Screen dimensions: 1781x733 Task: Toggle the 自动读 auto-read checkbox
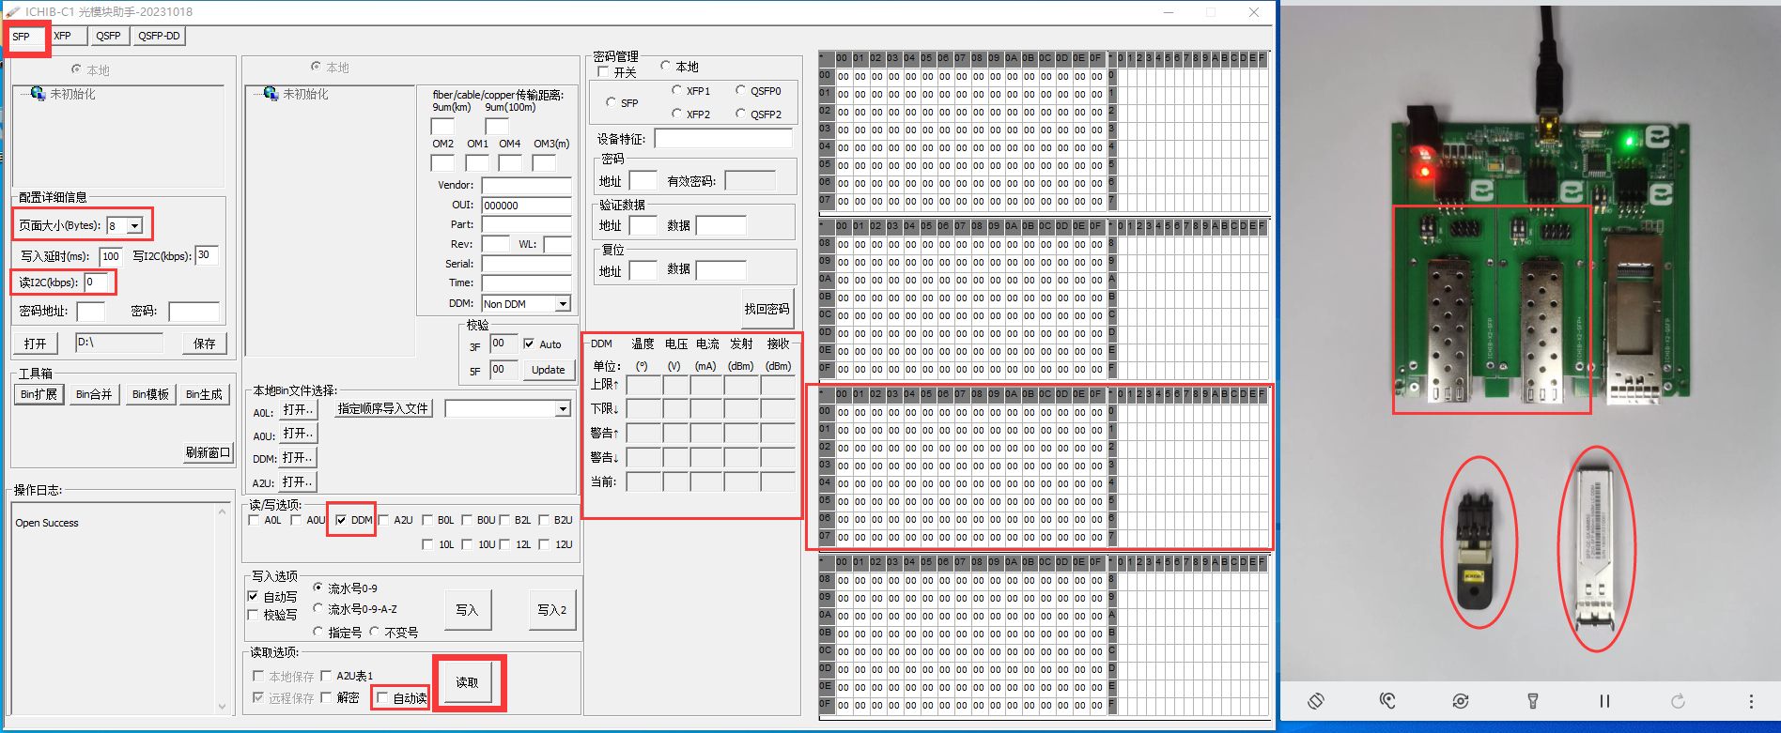383,697
